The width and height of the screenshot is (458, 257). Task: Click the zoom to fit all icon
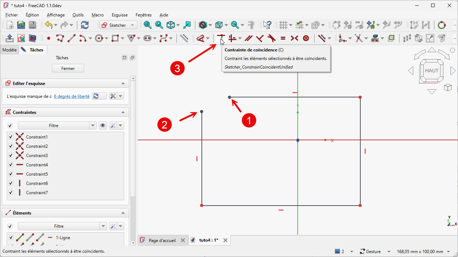[147, 25]
